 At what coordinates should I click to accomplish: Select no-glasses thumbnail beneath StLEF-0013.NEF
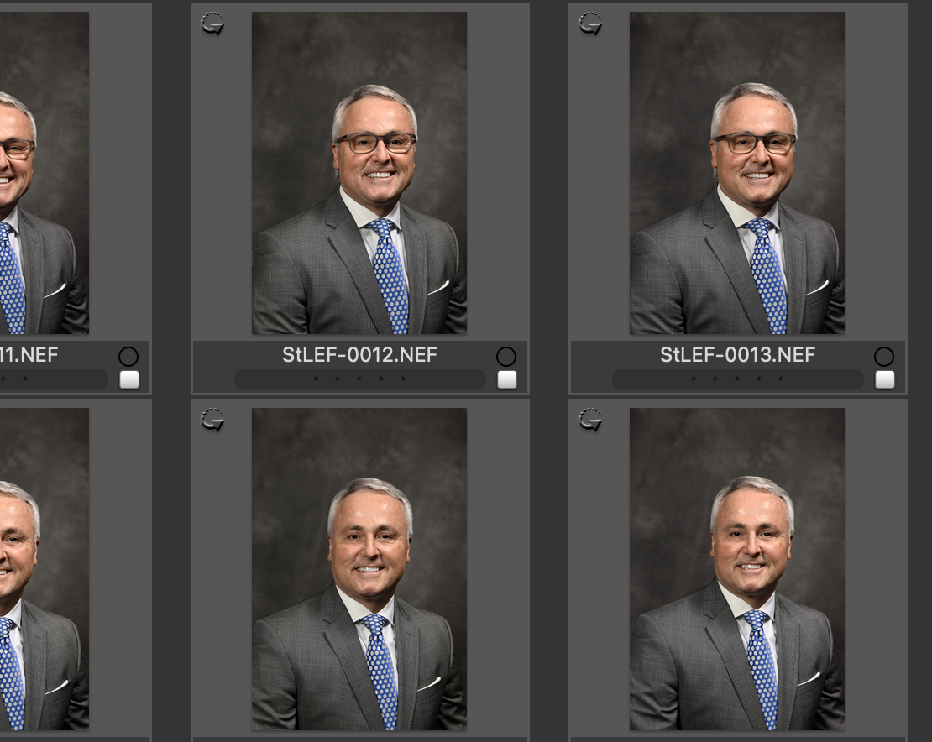tap(737, 569)
